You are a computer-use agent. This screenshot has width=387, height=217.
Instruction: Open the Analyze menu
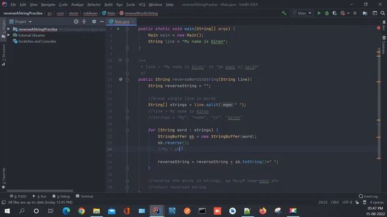click(77, 5)
